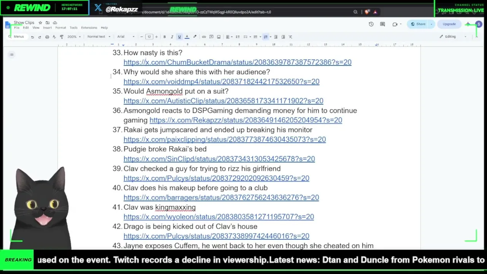Add a comment from the toolbar
Screen dimensions: 487x274
[211, 37]
